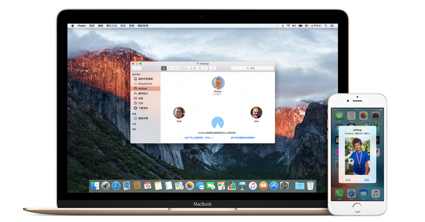Click the Wi-Fi status icon
425x222 pixels.
coord(289,26)
